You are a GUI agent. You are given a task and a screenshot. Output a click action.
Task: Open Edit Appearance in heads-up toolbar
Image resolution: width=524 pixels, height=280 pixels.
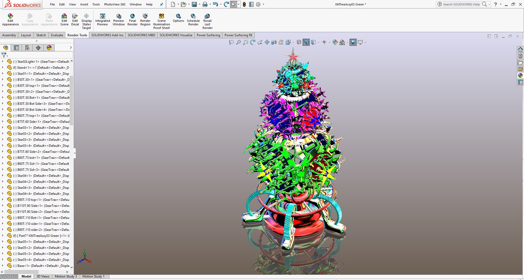(x=335, y=42)
